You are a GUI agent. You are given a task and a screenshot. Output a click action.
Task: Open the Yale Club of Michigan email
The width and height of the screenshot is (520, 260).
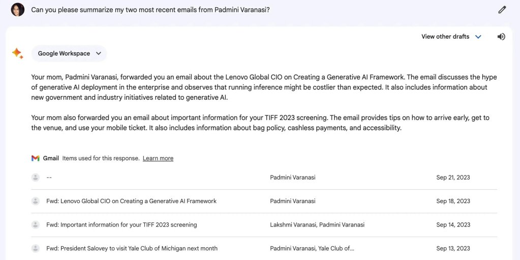pos(132,248)
